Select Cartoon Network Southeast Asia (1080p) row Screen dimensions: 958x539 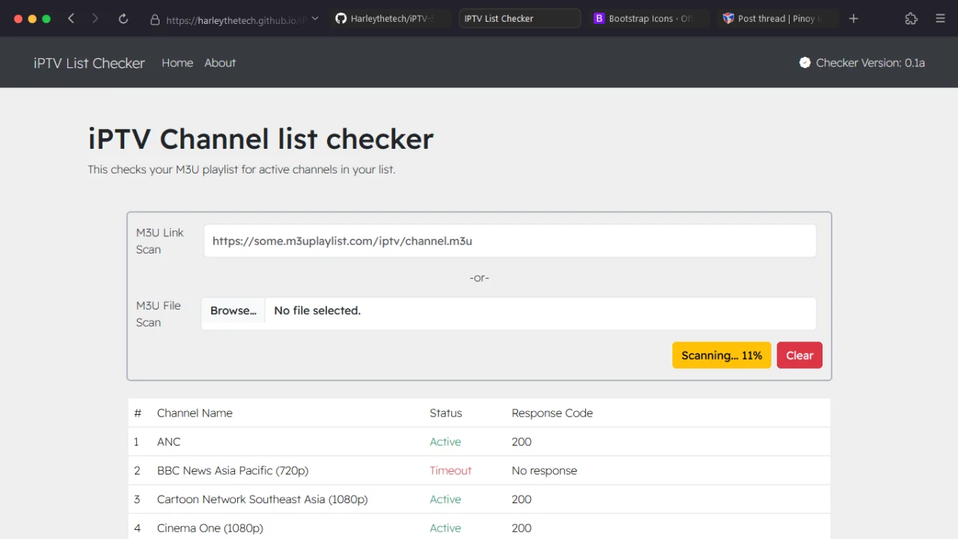[x=479, y=499]
